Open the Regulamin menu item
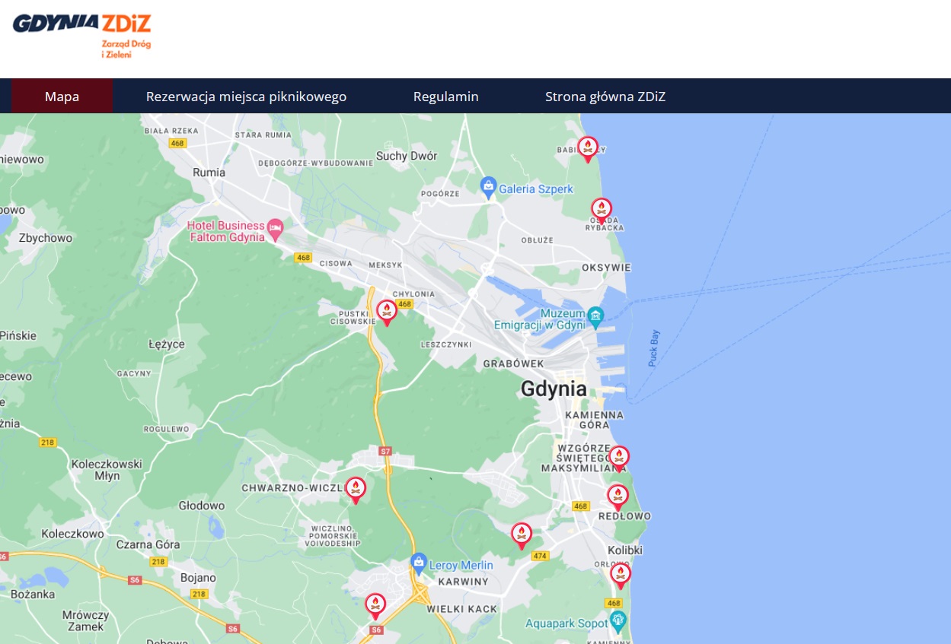951x644 pixels. click(x=446, y=97)
